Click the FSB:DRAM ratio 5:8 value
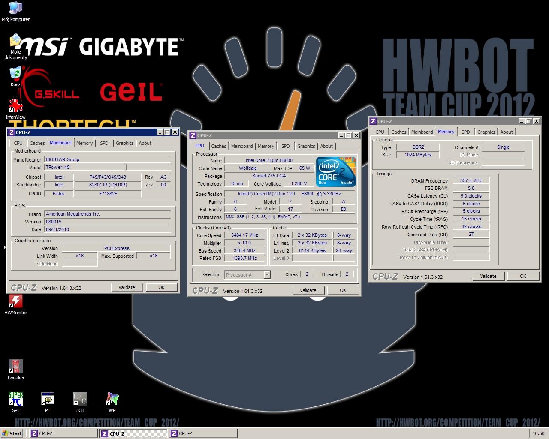The height and width of the screenshot is (439, 549). coord(471,189)
